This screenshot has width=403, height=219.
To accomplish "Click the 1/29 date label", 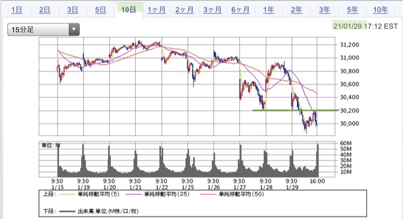I will (x=292, y=187).
